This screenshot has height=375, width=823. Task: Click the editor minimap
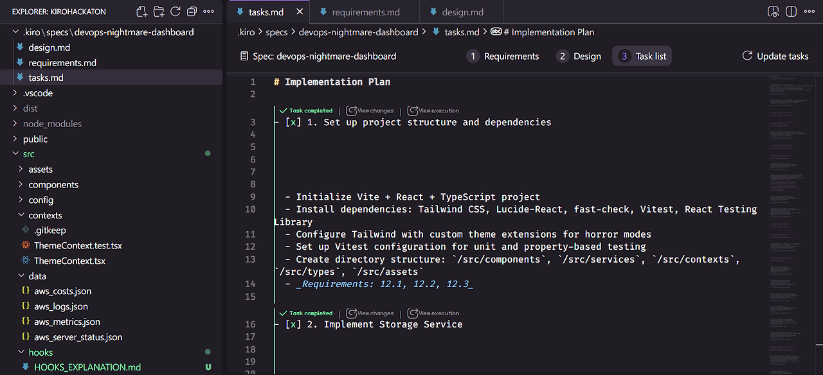[x=791, y=223]
